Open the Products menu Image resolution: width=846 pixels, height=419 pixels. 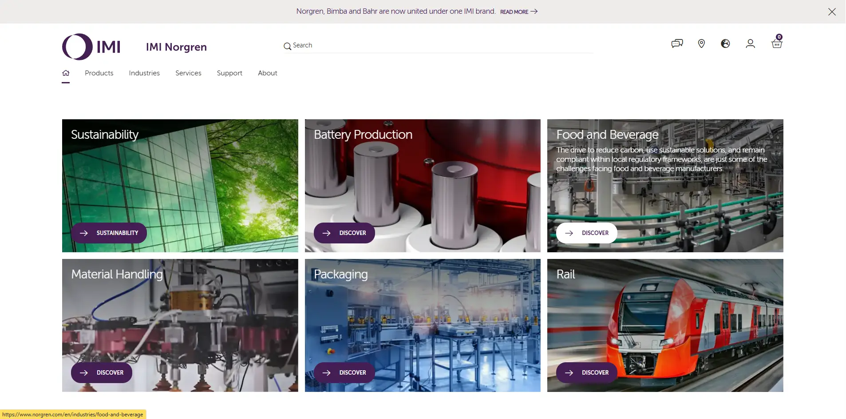click(x=99, y=73)
